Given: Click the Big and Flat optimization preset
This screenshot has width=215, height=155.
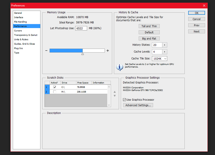Looking at the screenshot, I should 149,38.
